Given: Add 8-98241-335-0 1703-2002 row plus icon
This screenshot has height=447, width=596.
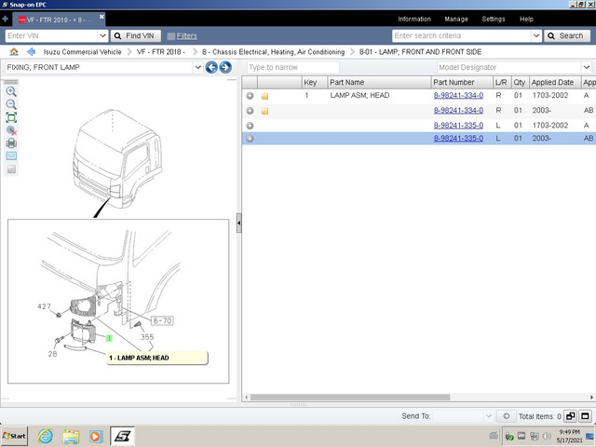Looking at the screenshot, I should point(250,126).
